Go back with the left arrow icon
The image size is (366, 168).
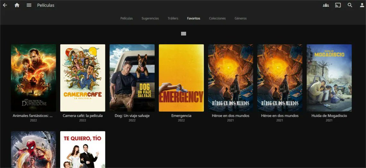point(5,5)
